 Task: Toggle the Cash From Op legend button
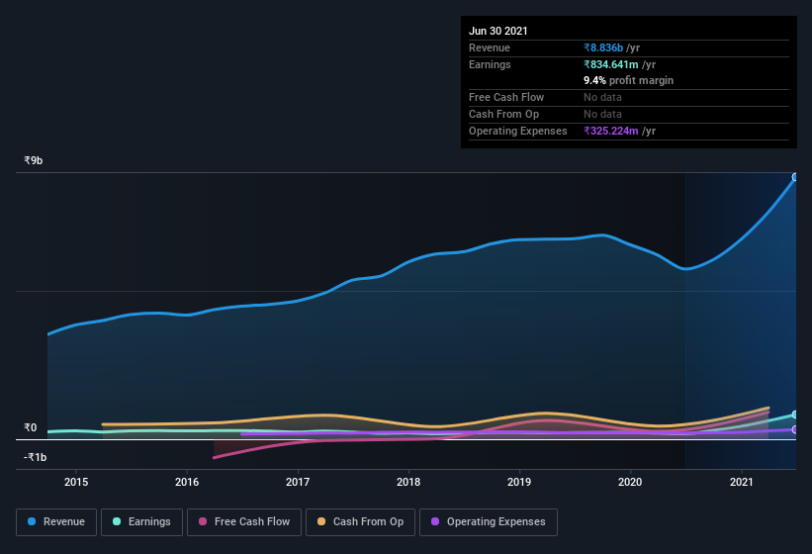360,522
